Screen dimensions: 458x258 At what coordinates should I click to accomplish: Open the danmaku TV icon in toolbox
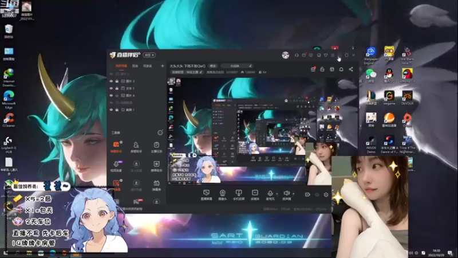point(156,185)
